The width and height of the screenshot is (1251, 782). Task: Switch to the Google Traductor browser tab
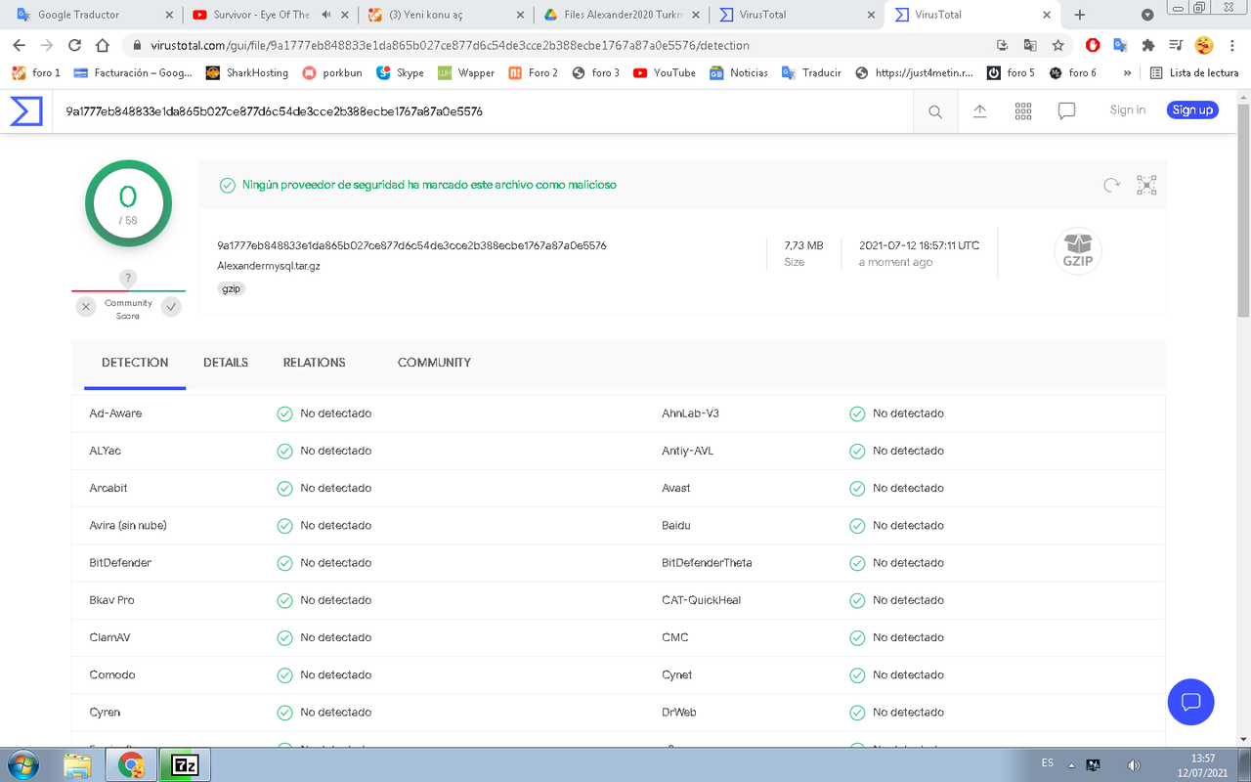pos(95,15)
